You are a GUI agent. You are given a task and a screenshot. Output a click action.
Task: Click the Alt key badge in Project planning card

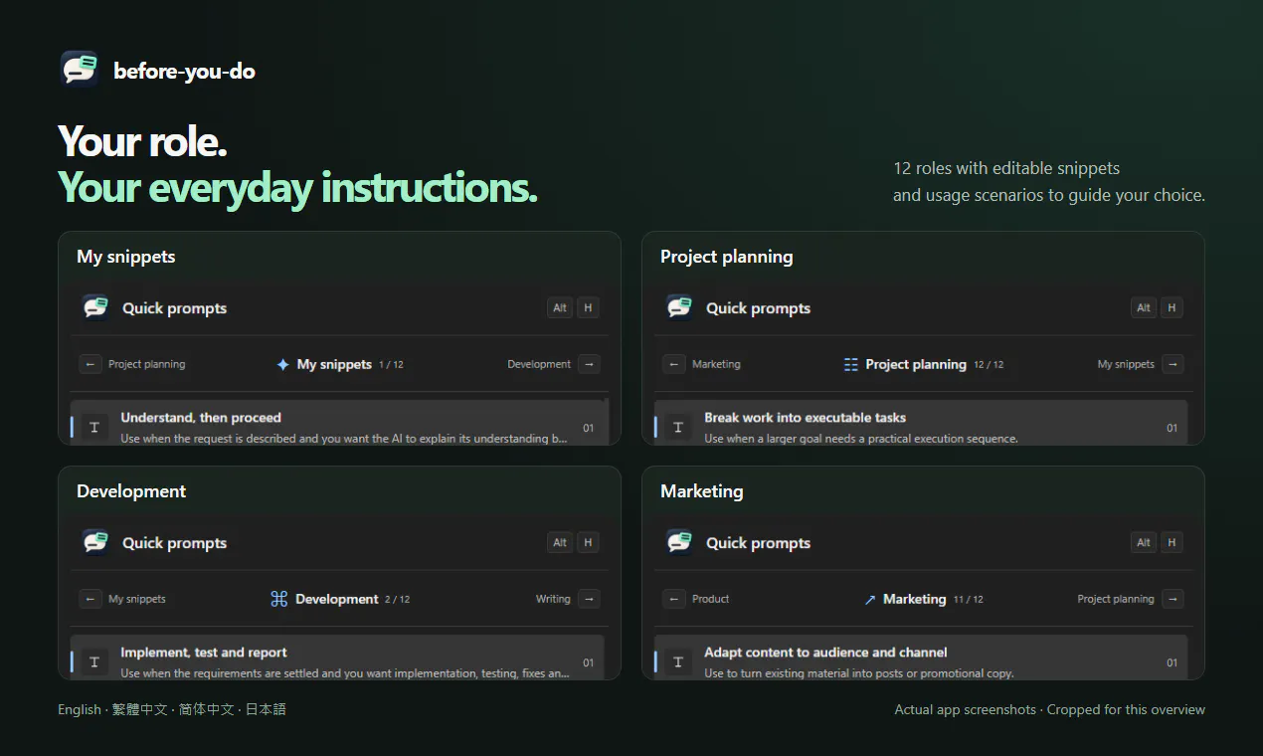click(1144, 307)
